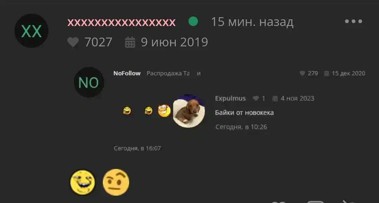Image resolution: width=379 pixels, height=203 pixels.
Task: Click the heart icon next to 7027
Action: 73,42
